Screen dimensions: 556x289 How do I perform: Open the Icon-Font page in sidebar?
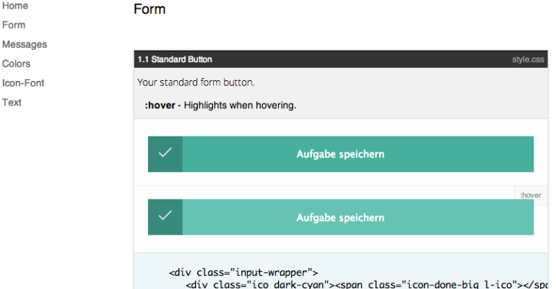(x=23, y=83)
